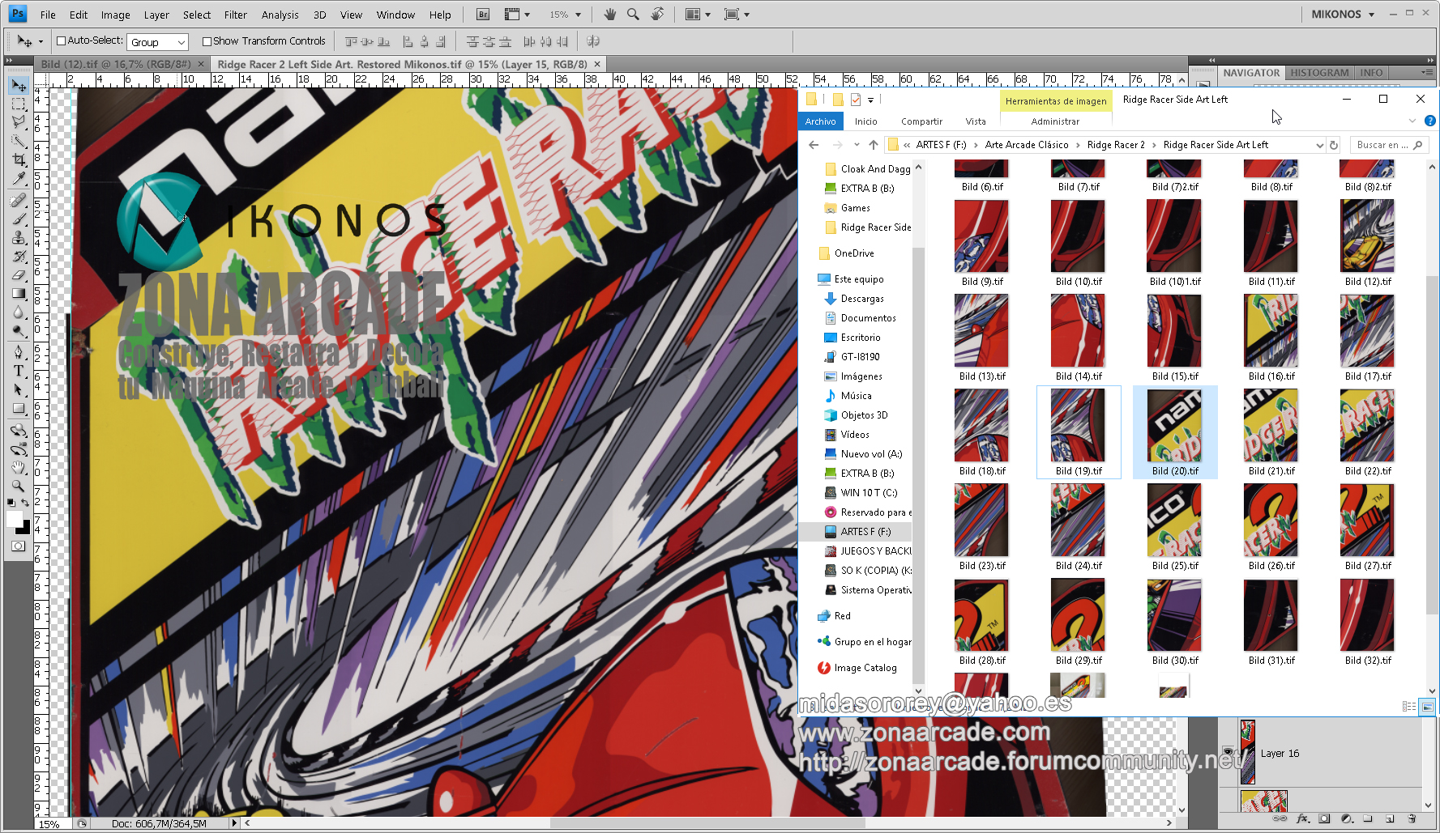Viewport: 1440px width, 833px height.
Task: Click the Vista ribbon tab
Action: pos(976,121)
